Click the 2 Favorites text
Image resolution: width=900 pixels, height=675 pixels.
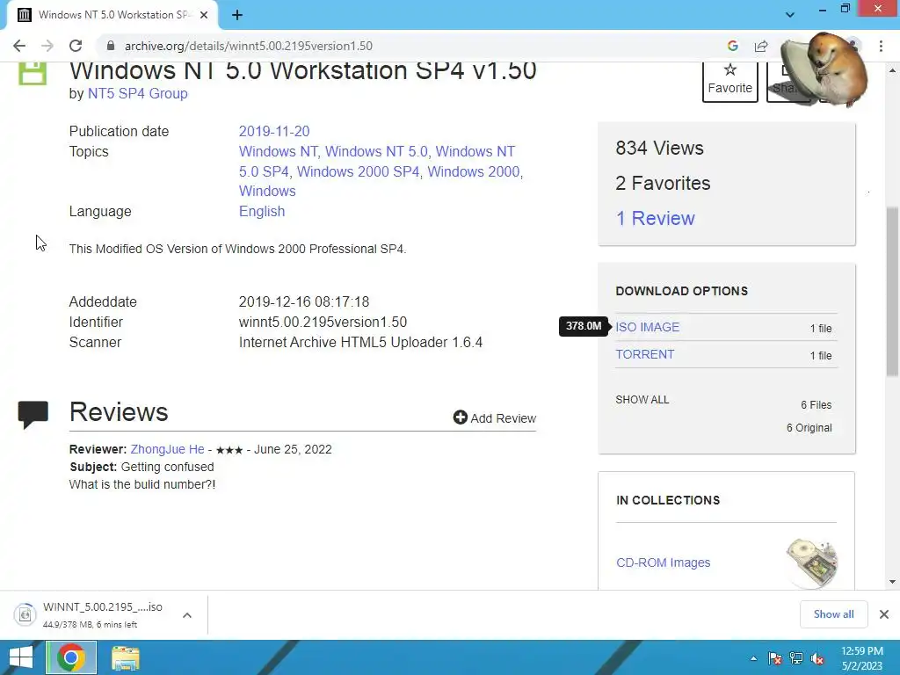click(x=663, y=183)
